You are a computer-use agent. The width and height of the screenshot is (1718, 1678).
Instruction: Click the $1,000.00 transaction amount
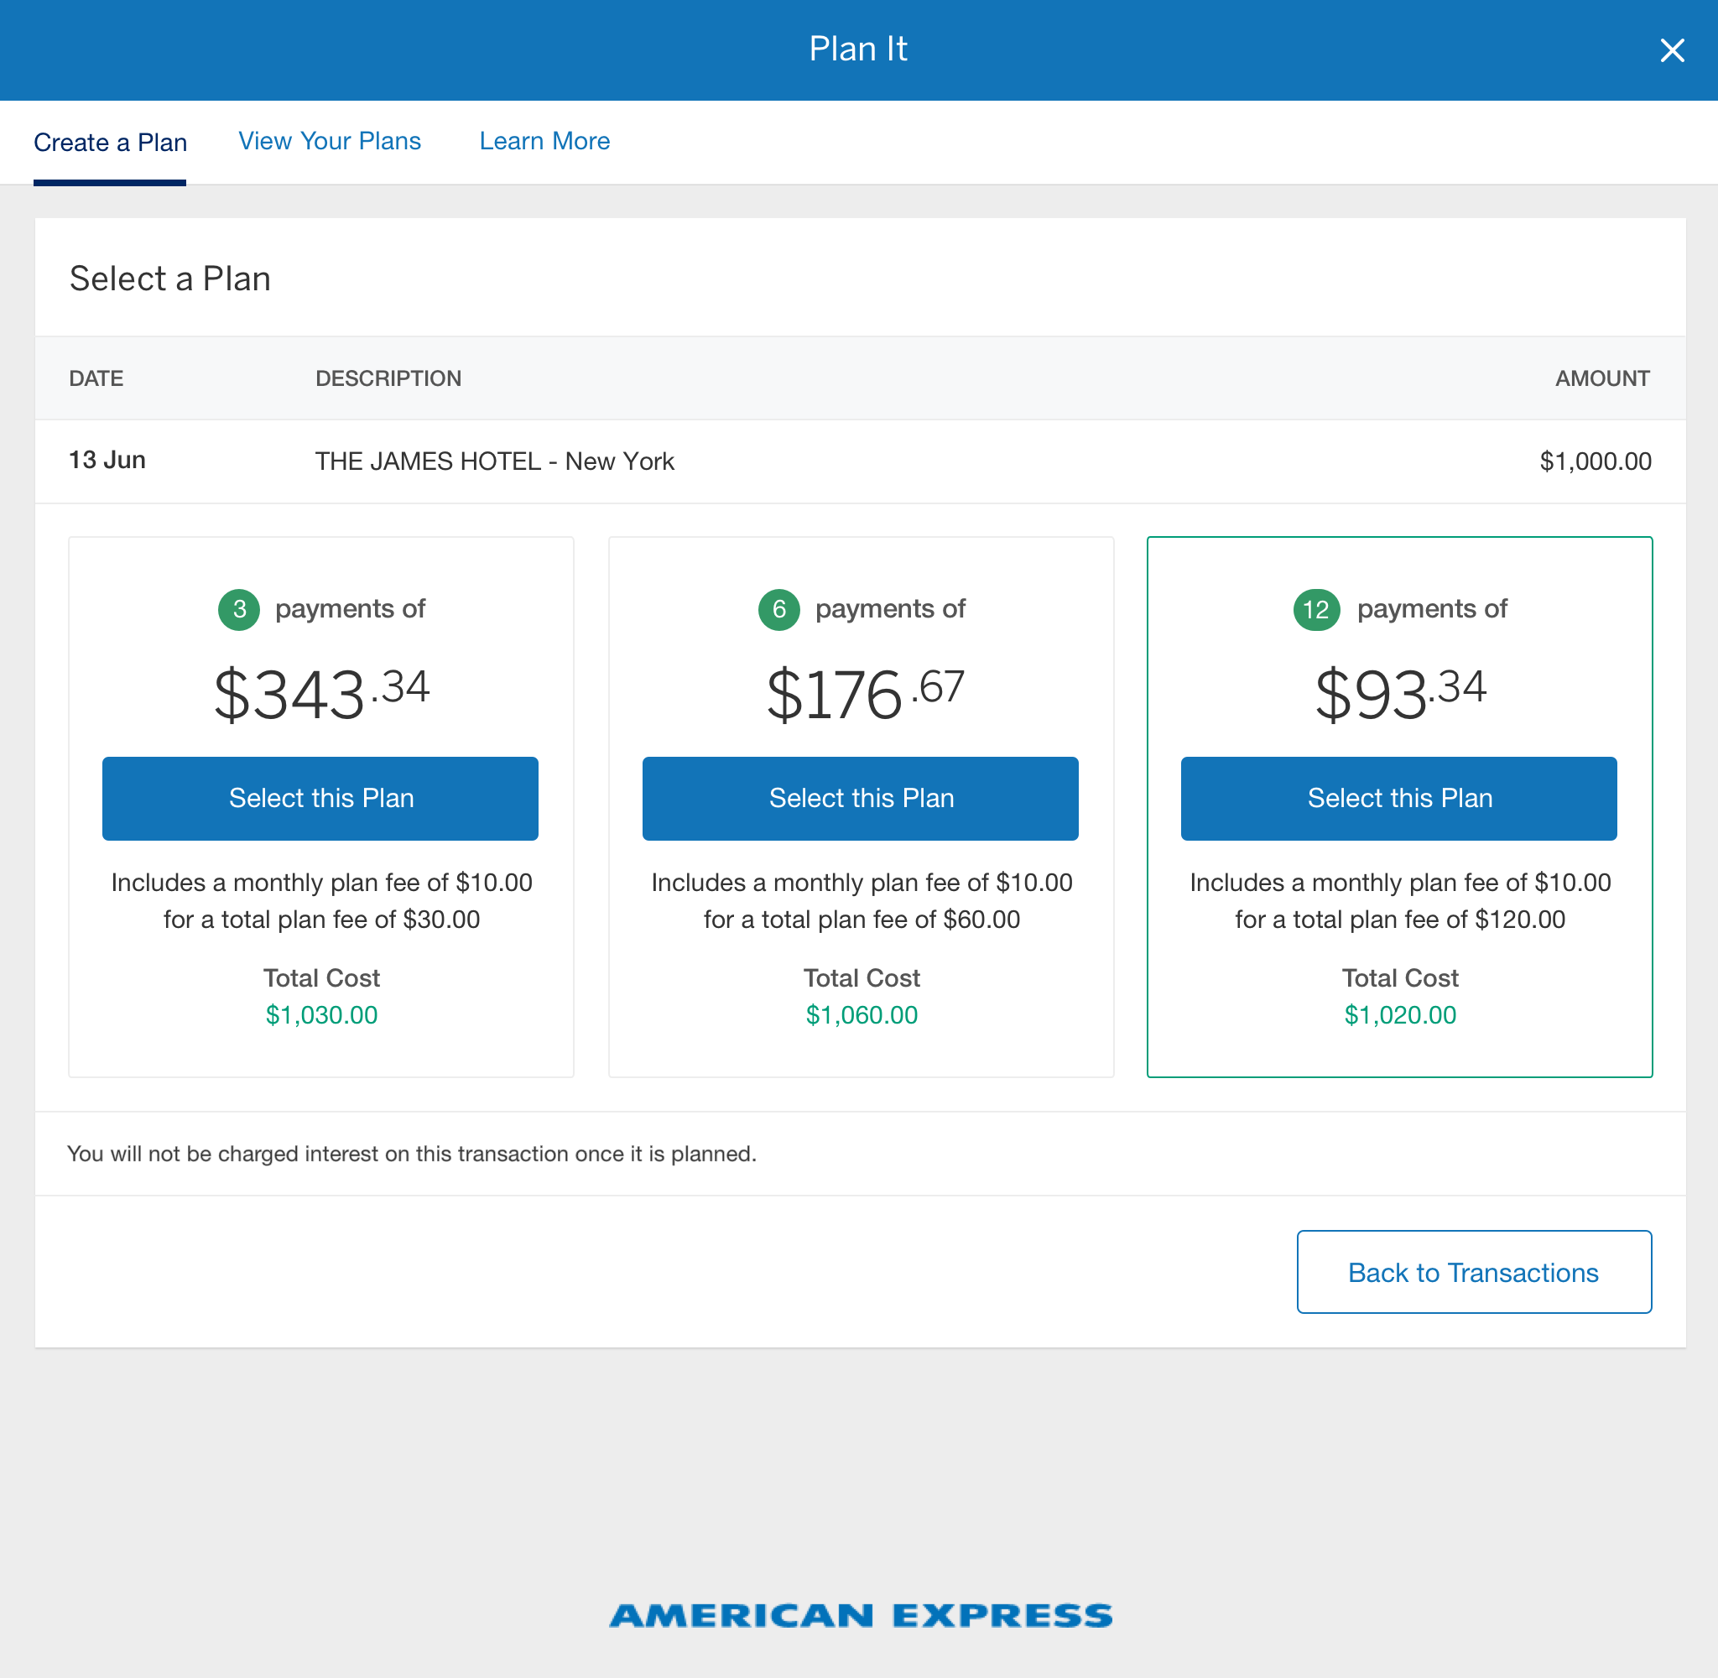(1596, 460)
